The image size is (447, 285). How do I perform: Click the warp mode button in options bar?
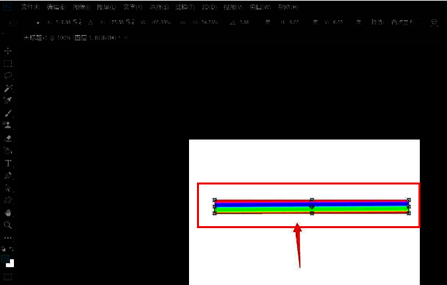434,22
